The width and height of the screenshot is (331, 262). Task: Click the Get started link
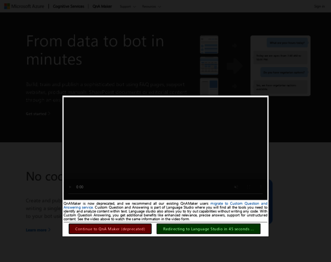click(x=38, y=114)
